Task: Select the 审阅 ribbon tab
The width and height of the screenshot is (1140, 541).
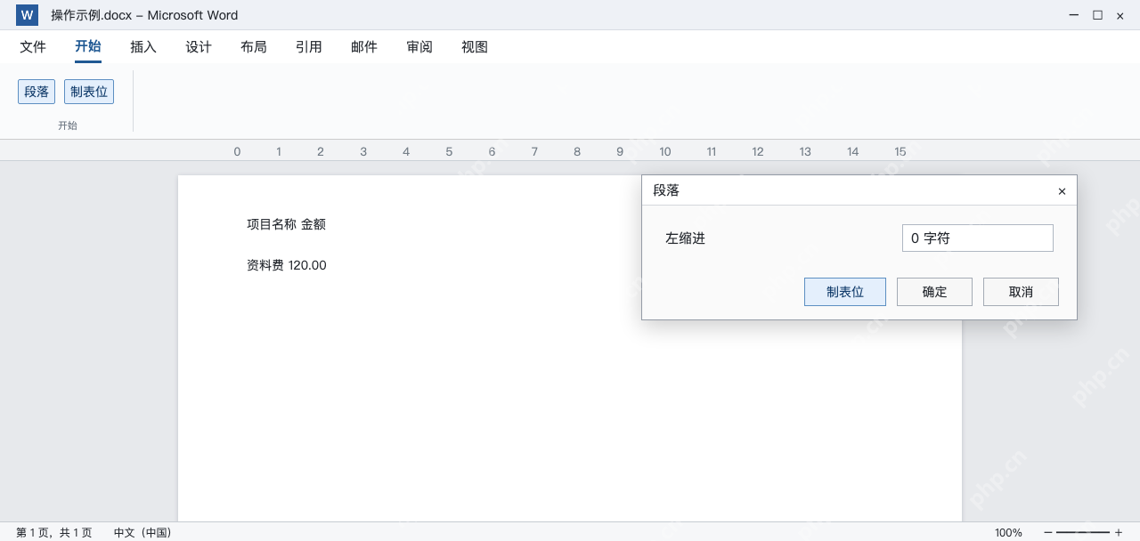Action: click(x=419, y=47)
